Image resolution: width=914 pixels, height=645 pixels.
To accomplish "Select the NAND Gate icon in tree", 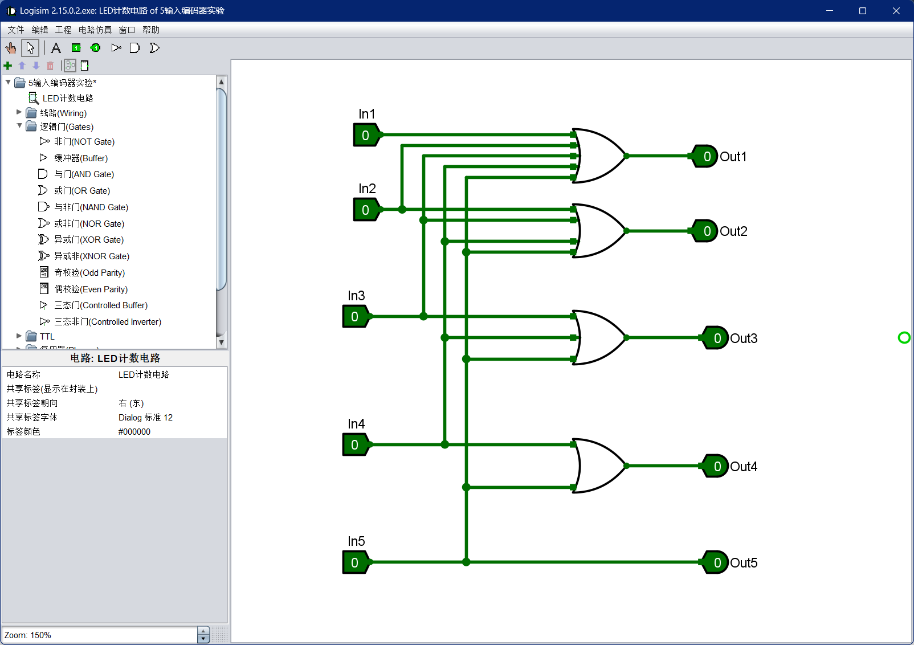I will [43, 207].
